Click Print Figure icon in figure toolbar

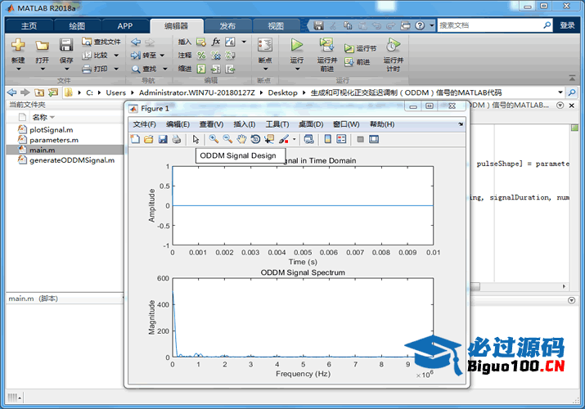point(177,139)
